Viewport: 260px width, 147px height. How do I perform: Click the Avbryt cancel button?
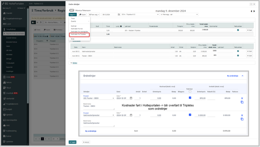(86, 142)
